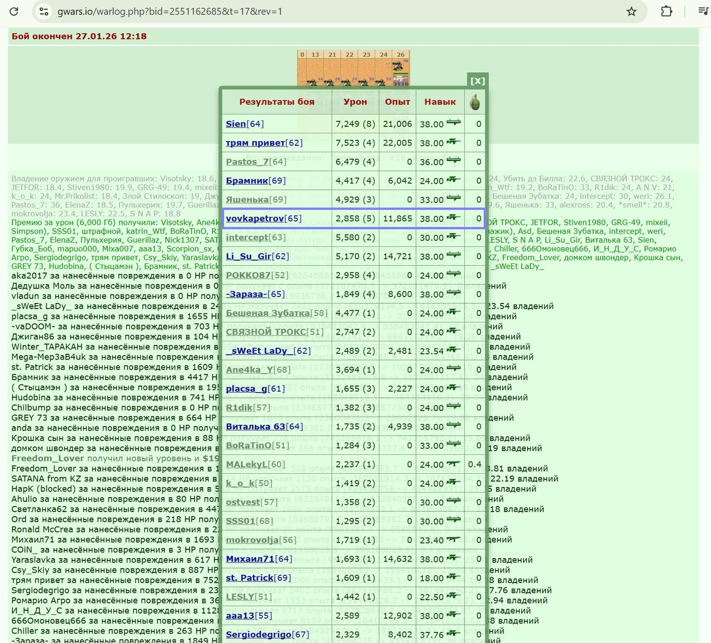The height and width of the screenshot is (643, 711).
Task: Click weapon skill icon in intercept row
Action: tap(454, 236)
